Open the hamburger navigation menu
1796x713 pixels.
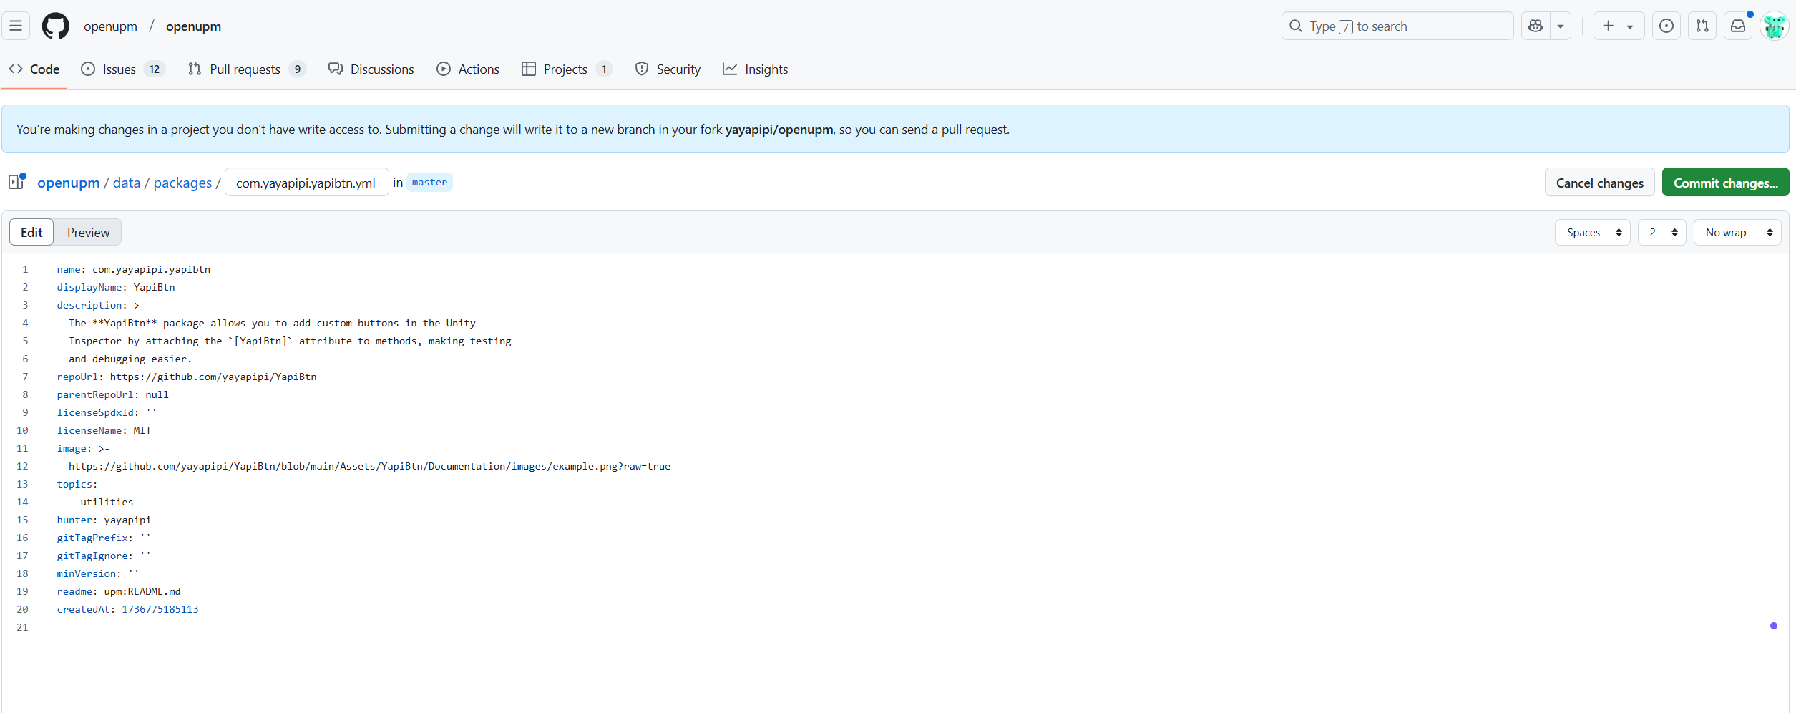(x=16, y=26)
